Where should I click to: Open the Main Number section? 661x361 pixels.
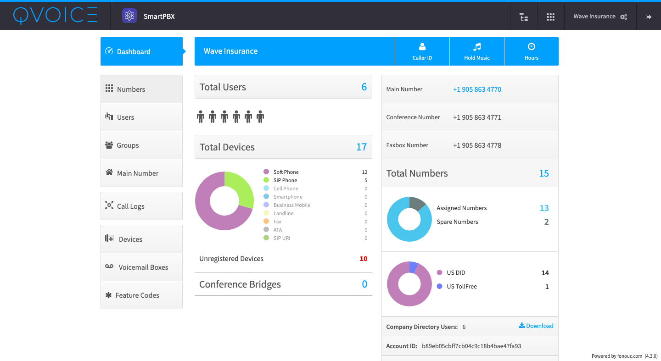pos(141,173)
